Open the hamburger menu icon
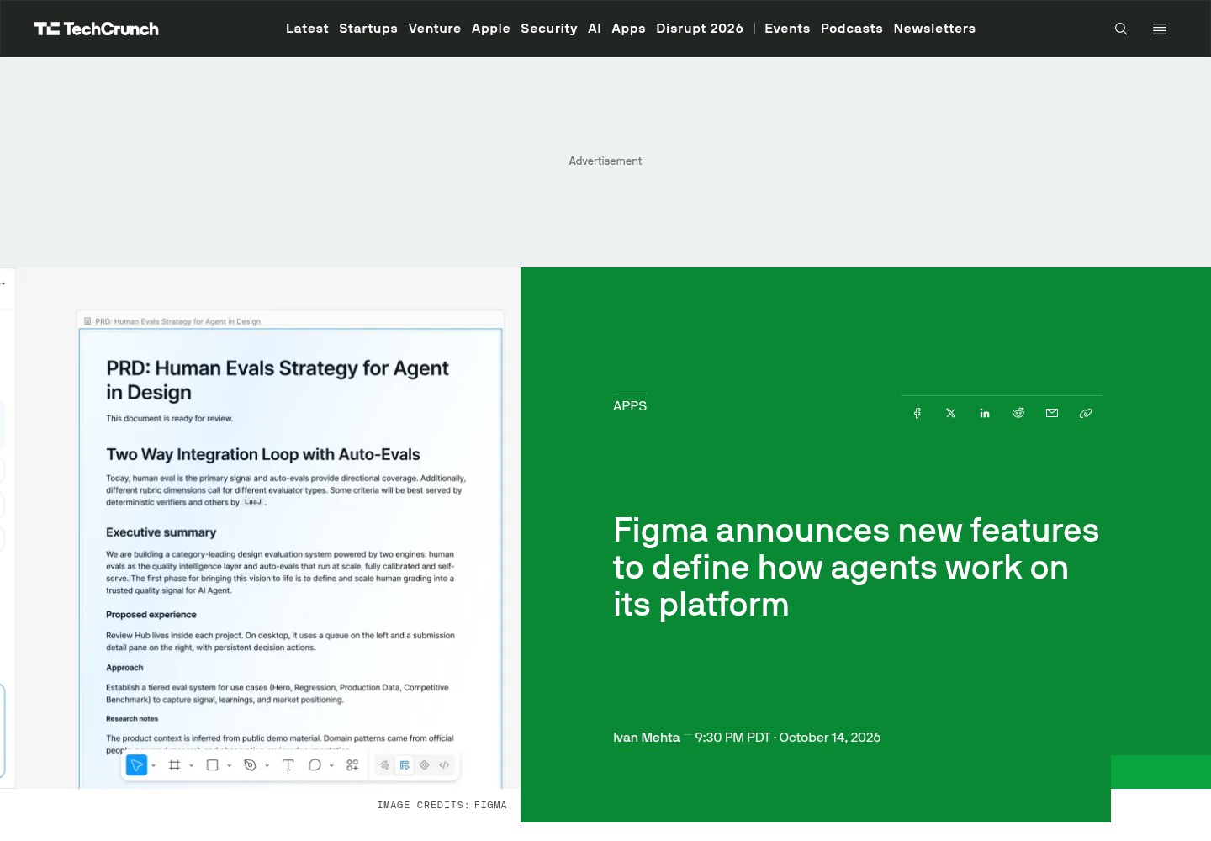This screenshot has height=841, width=1211. [x=1160, y=29]
